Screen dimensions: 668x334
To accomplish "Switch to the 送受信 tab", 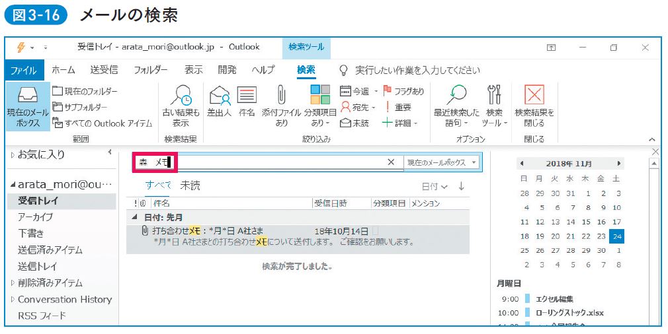I will pos(104,70).
